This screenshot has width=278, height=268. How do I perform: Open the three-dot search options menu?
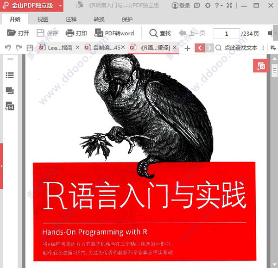[263, 48]
